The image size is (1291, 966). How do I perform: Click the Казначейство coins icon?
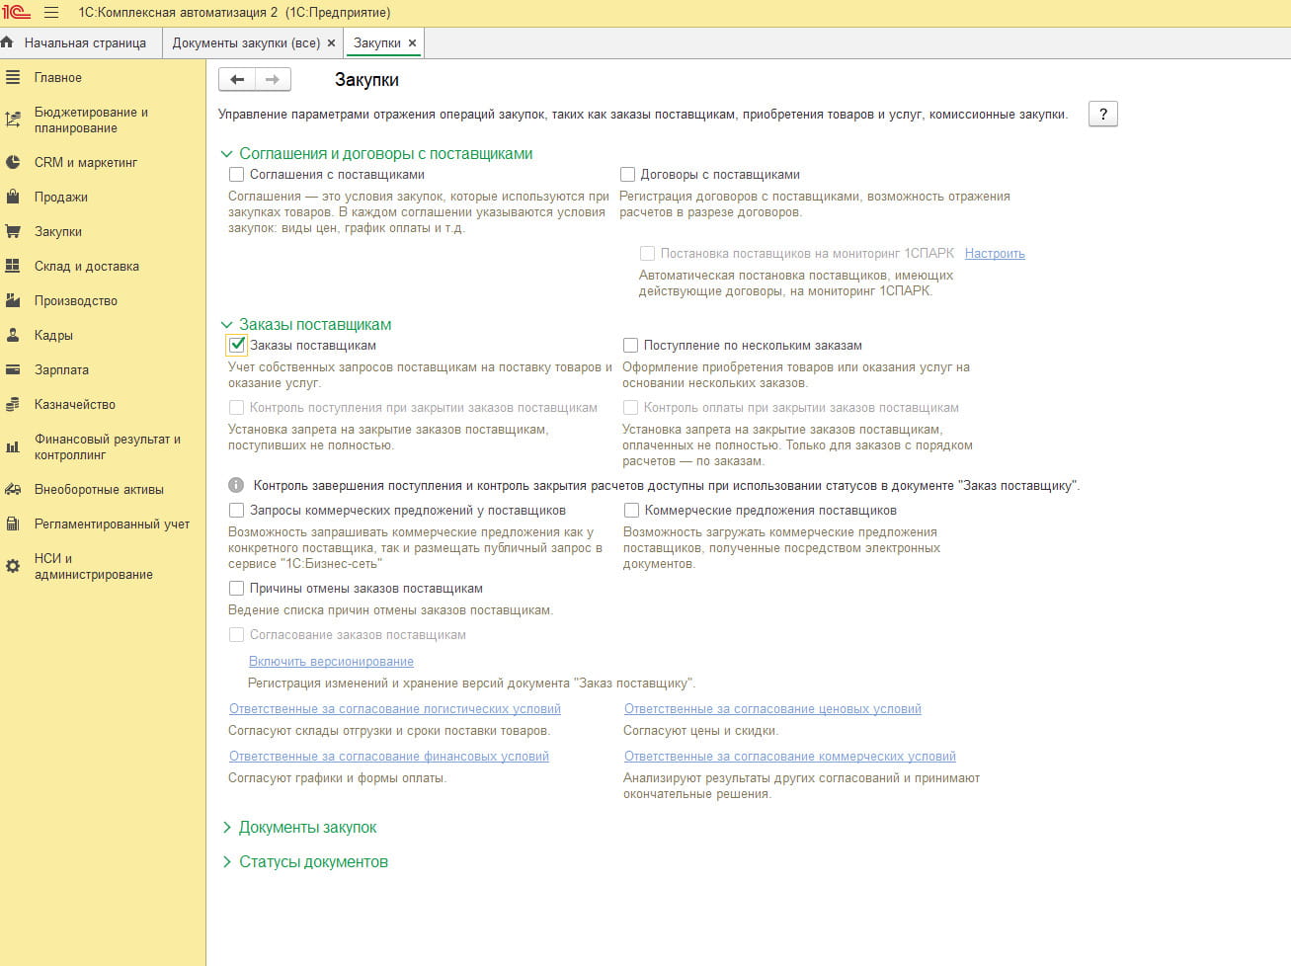point(13,404)
